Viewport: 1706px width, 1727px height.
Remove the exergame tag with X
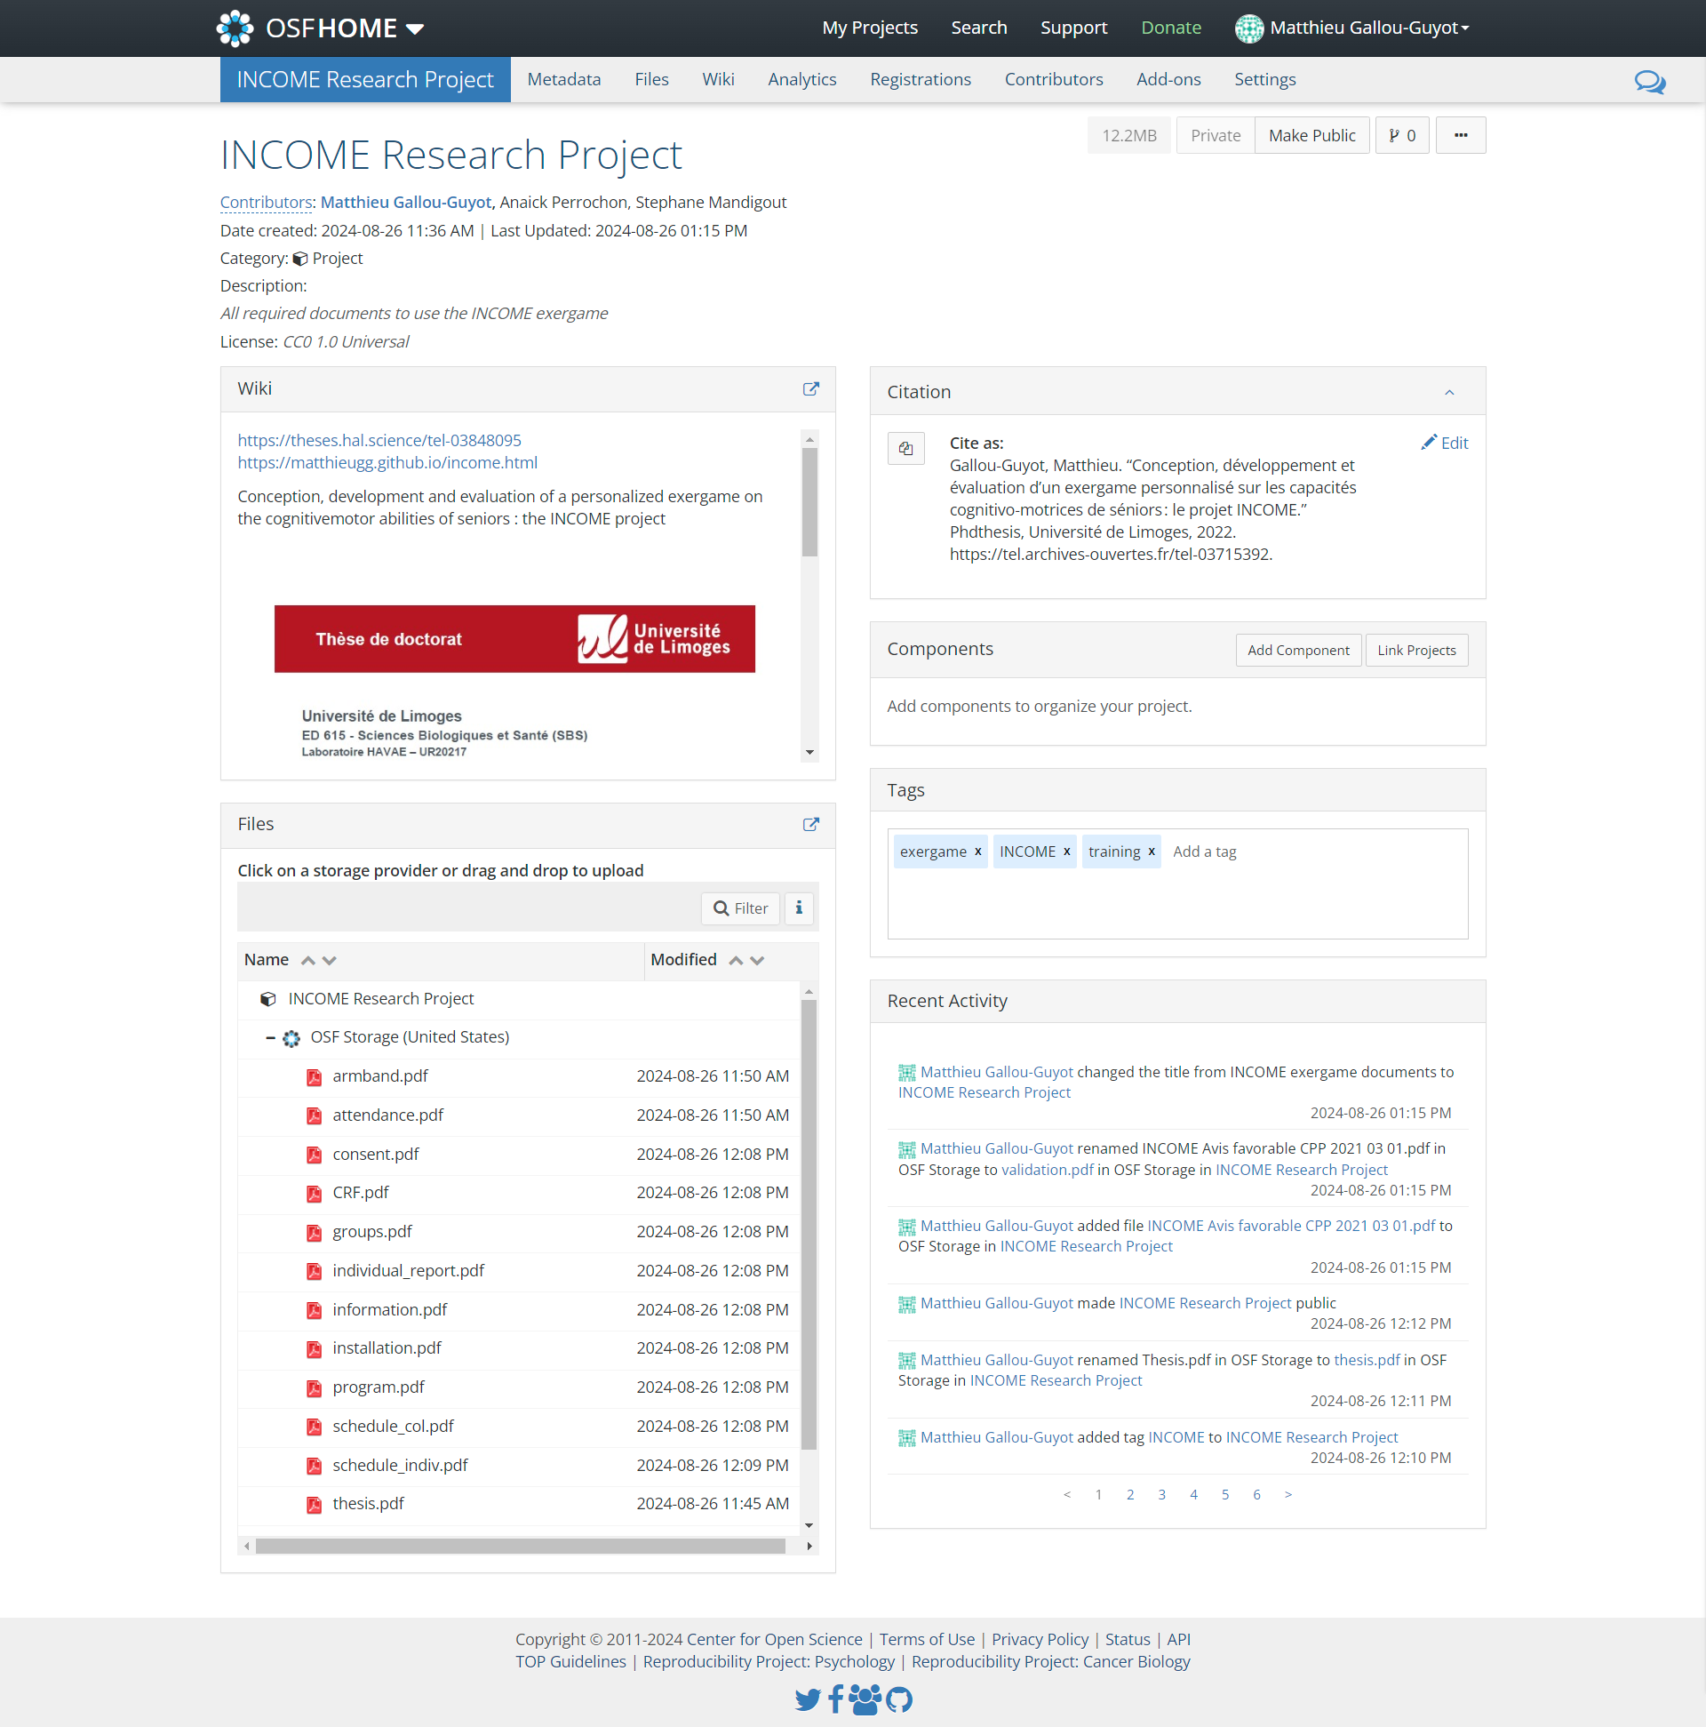click(977, 852)
